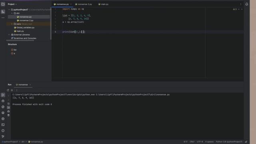
Task: Select variable 'list' in Structure panel
Action: click(15, 50)
